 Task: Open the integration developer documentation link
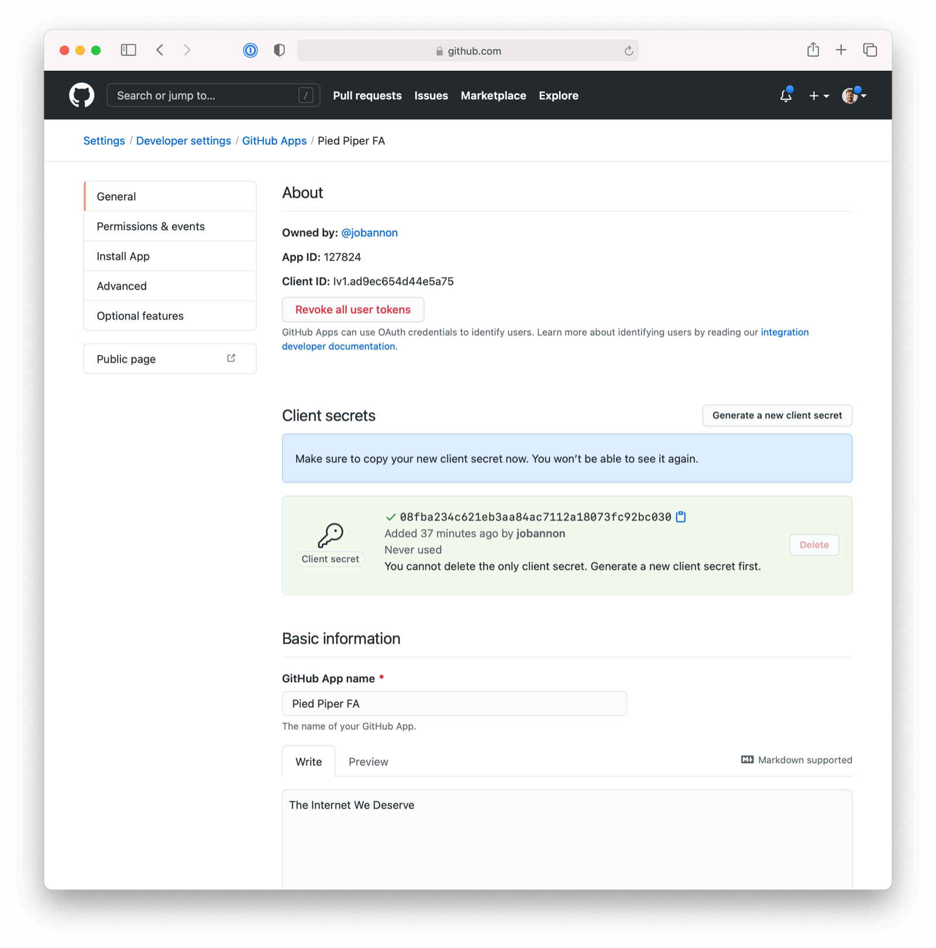click(x=784, y=332)
